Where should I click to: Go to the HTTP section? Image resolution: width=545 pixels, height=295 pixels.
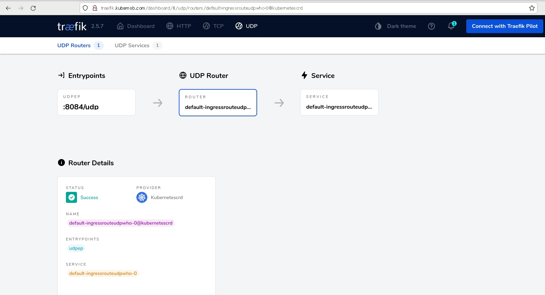click(179, 26)
